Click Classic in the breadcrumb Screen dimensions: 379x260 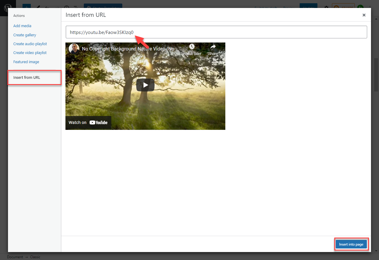tap(35, 257)
